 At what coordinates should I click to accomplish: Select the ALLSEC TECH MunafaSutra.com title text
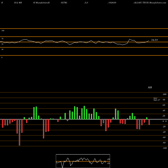[x=150, y=3]
